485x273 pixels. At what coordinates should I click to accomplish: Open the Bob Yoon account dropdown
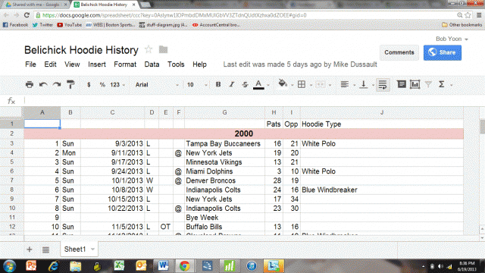point(452,39)
